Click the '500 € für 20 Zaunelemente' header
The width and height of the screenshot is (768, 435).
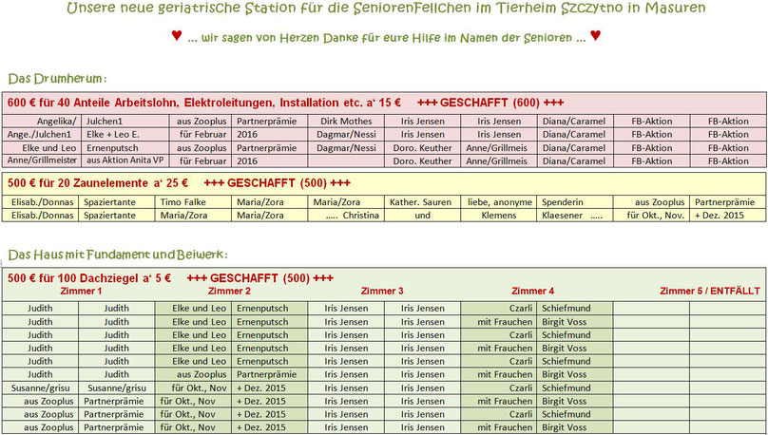point(98,183)
